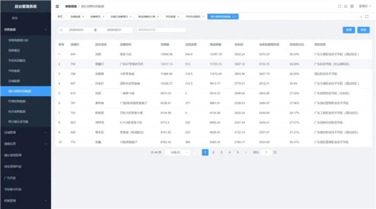Close the 店铺数据 tab

[x=83, y=17]
